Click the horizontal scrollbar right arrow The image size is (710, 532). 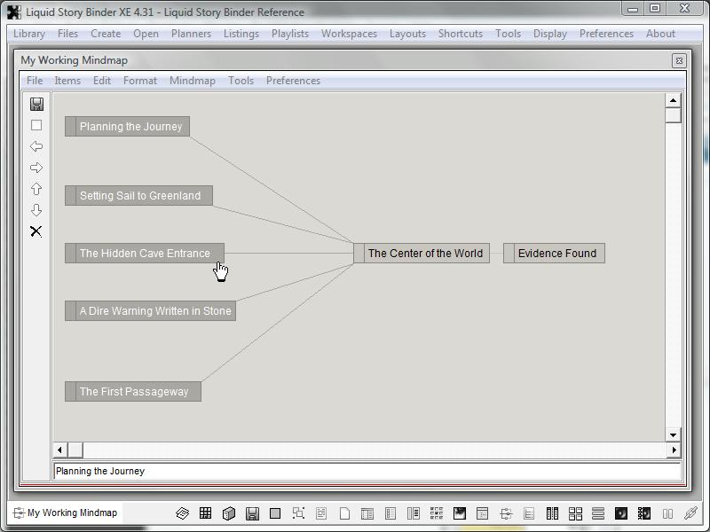(673, 450)
